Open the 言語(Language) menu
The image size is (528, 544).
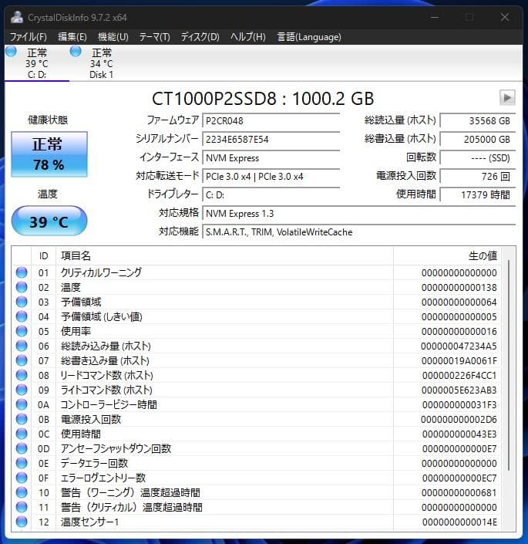(309, 37)
